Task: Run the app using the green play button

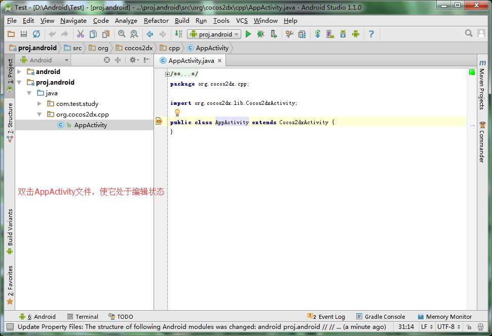Action: pyautogui.click(x=248, y=34)
